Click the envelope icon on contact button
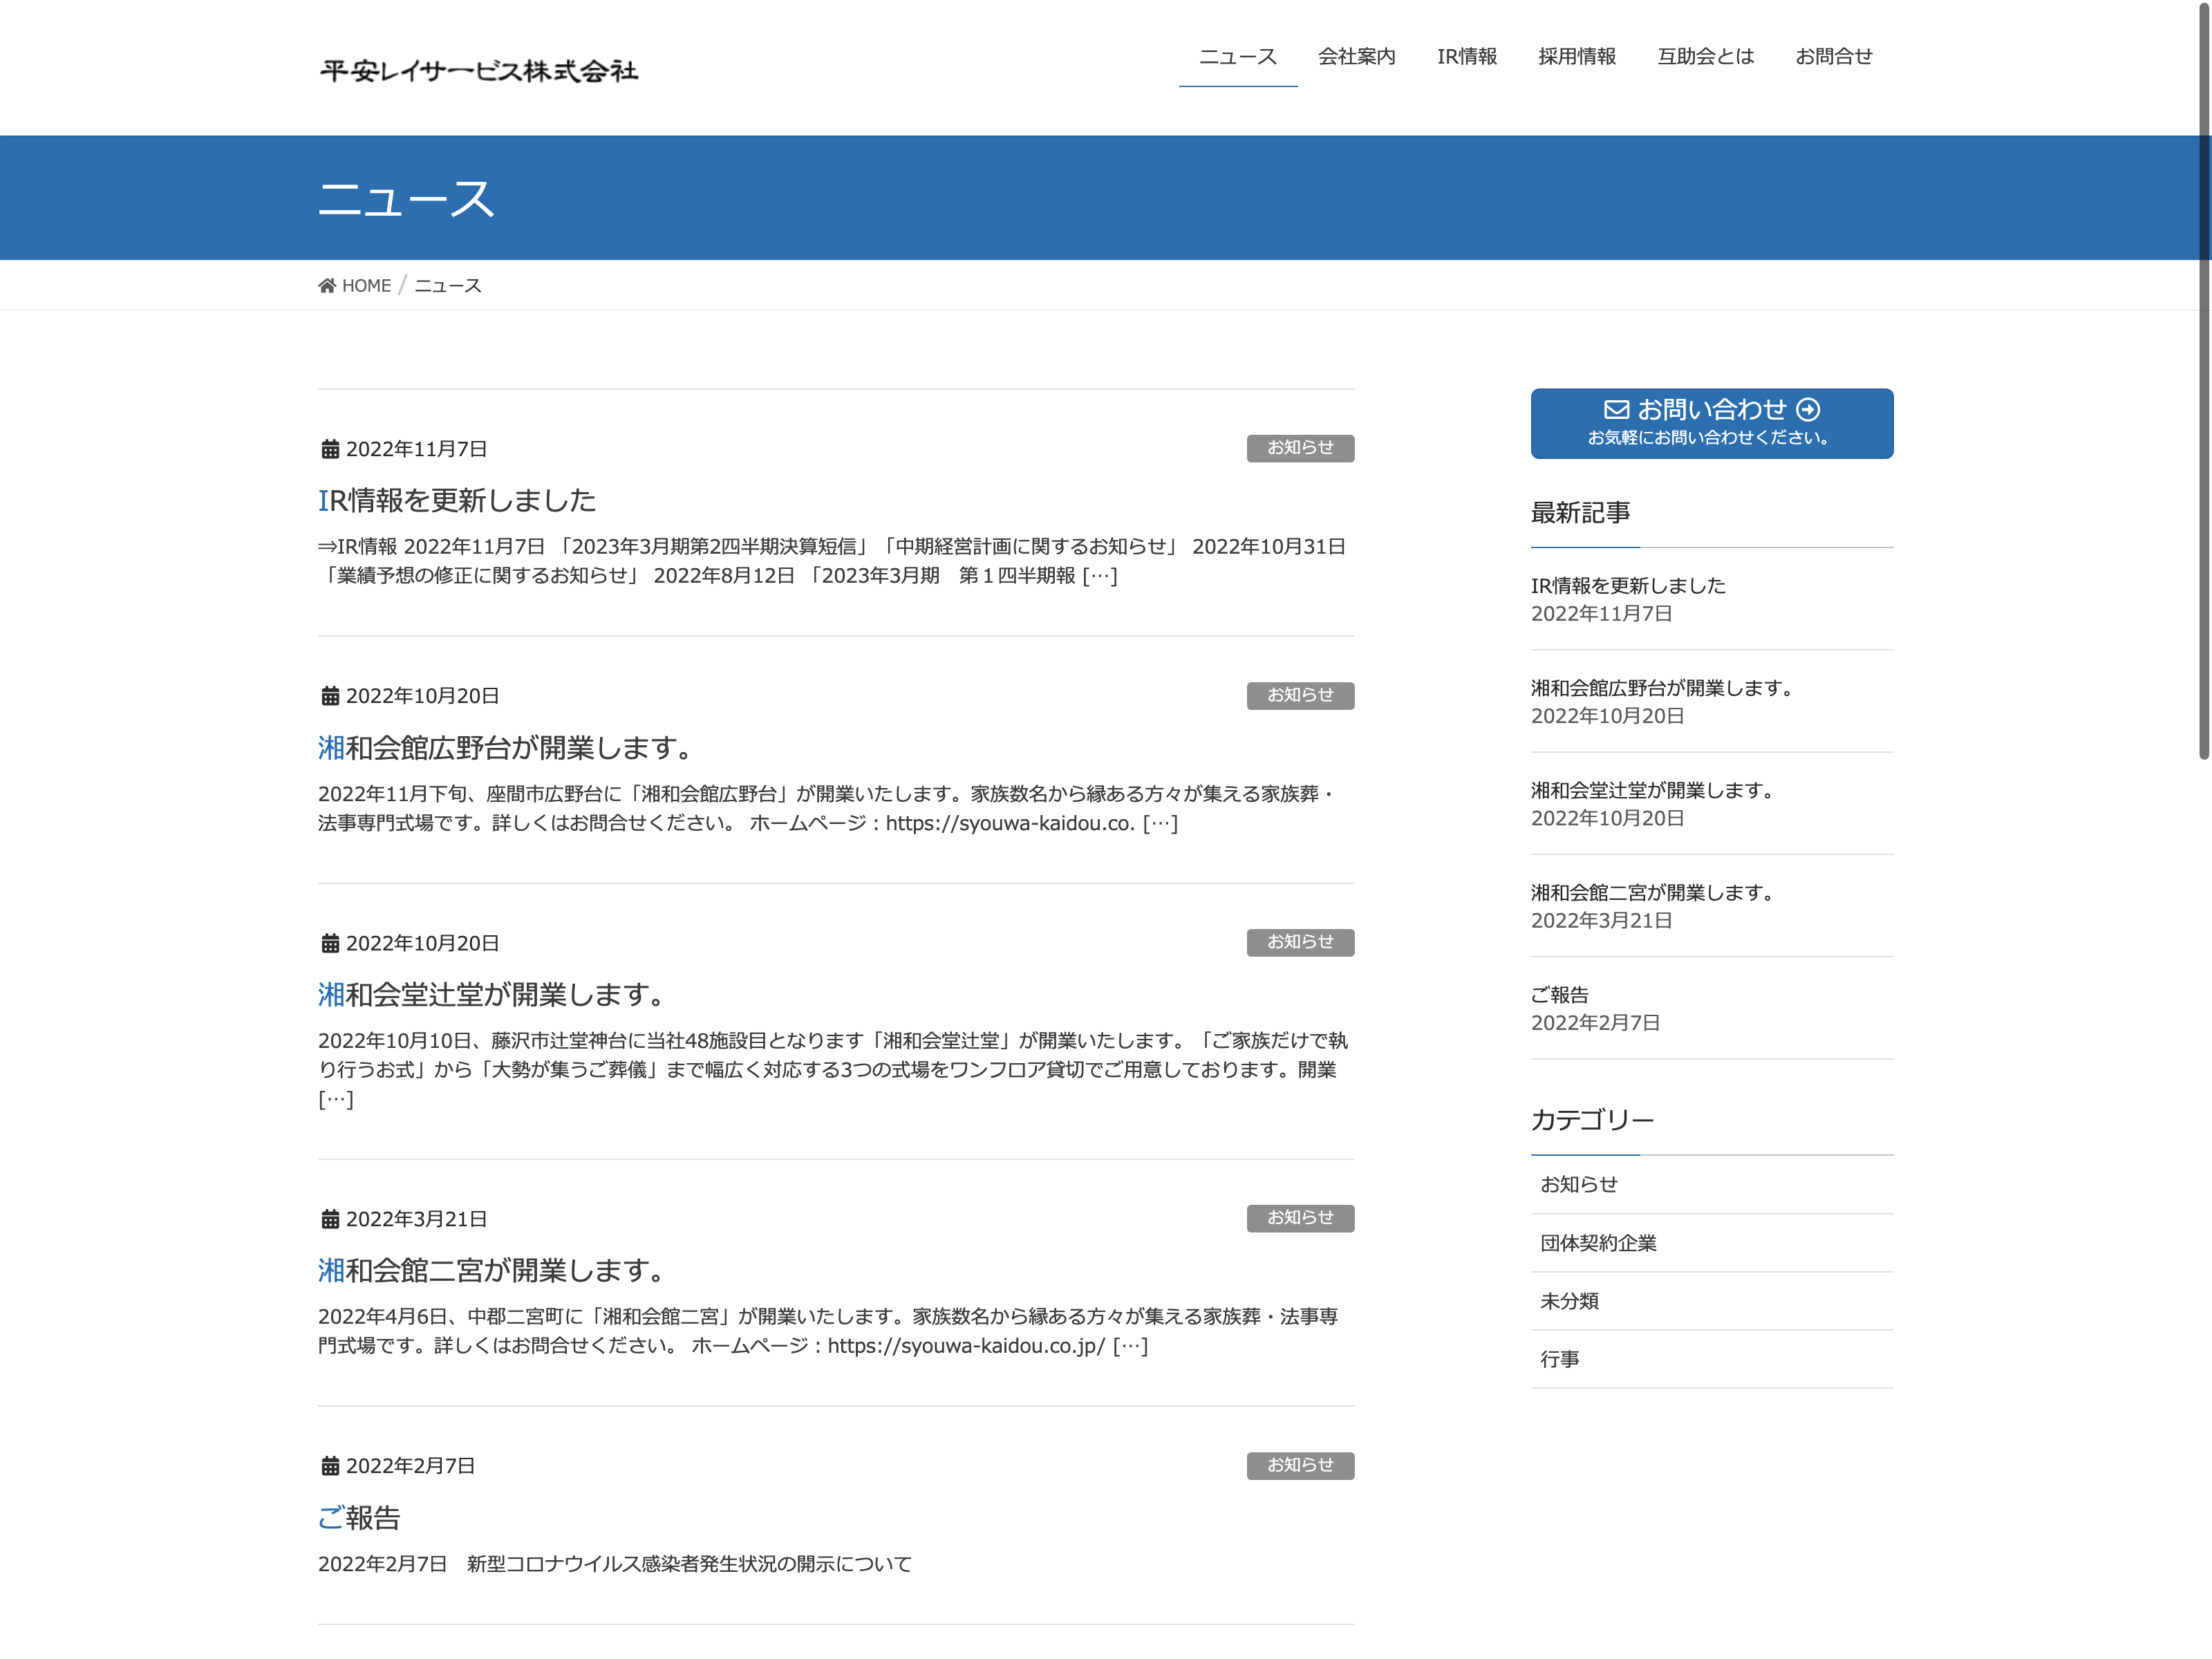 coord(1616,409)
